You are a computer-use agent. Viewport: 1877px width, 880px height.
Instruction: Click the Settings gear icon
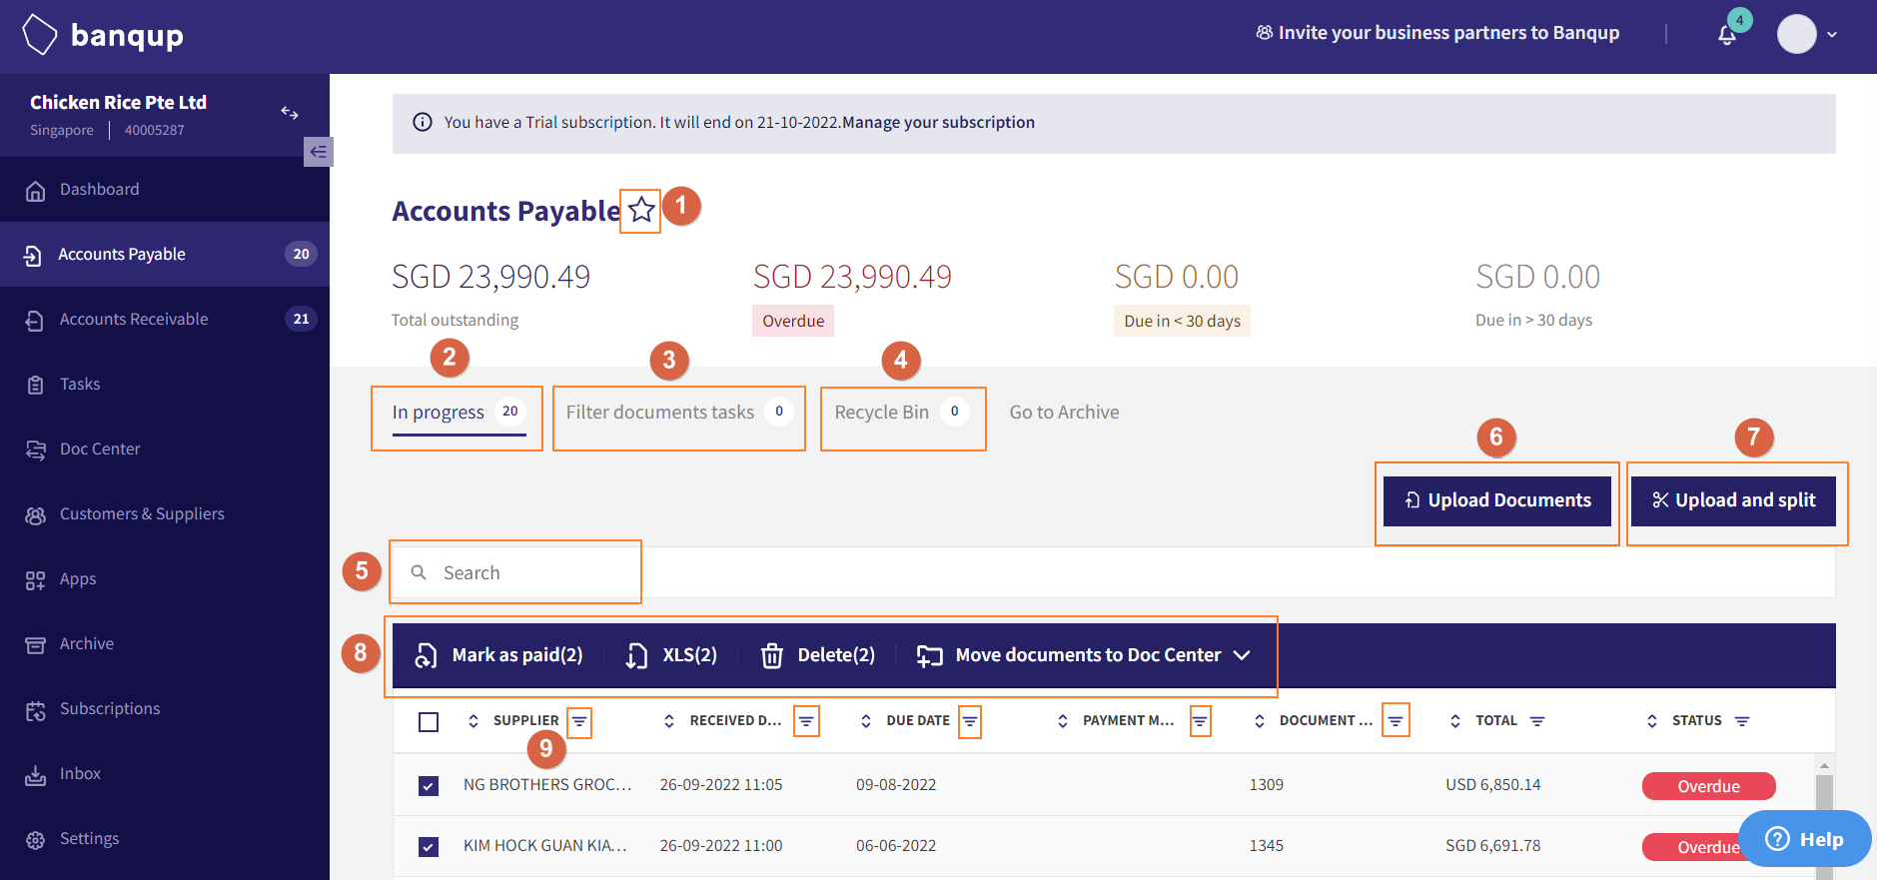(x=36, y=840)
